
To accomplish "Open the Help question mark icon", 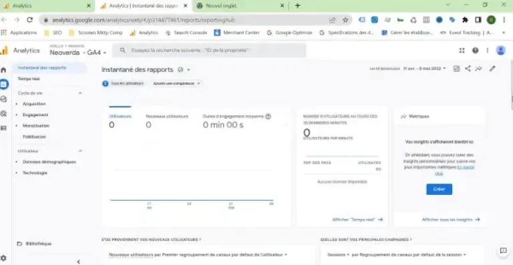I will (475, 50).
